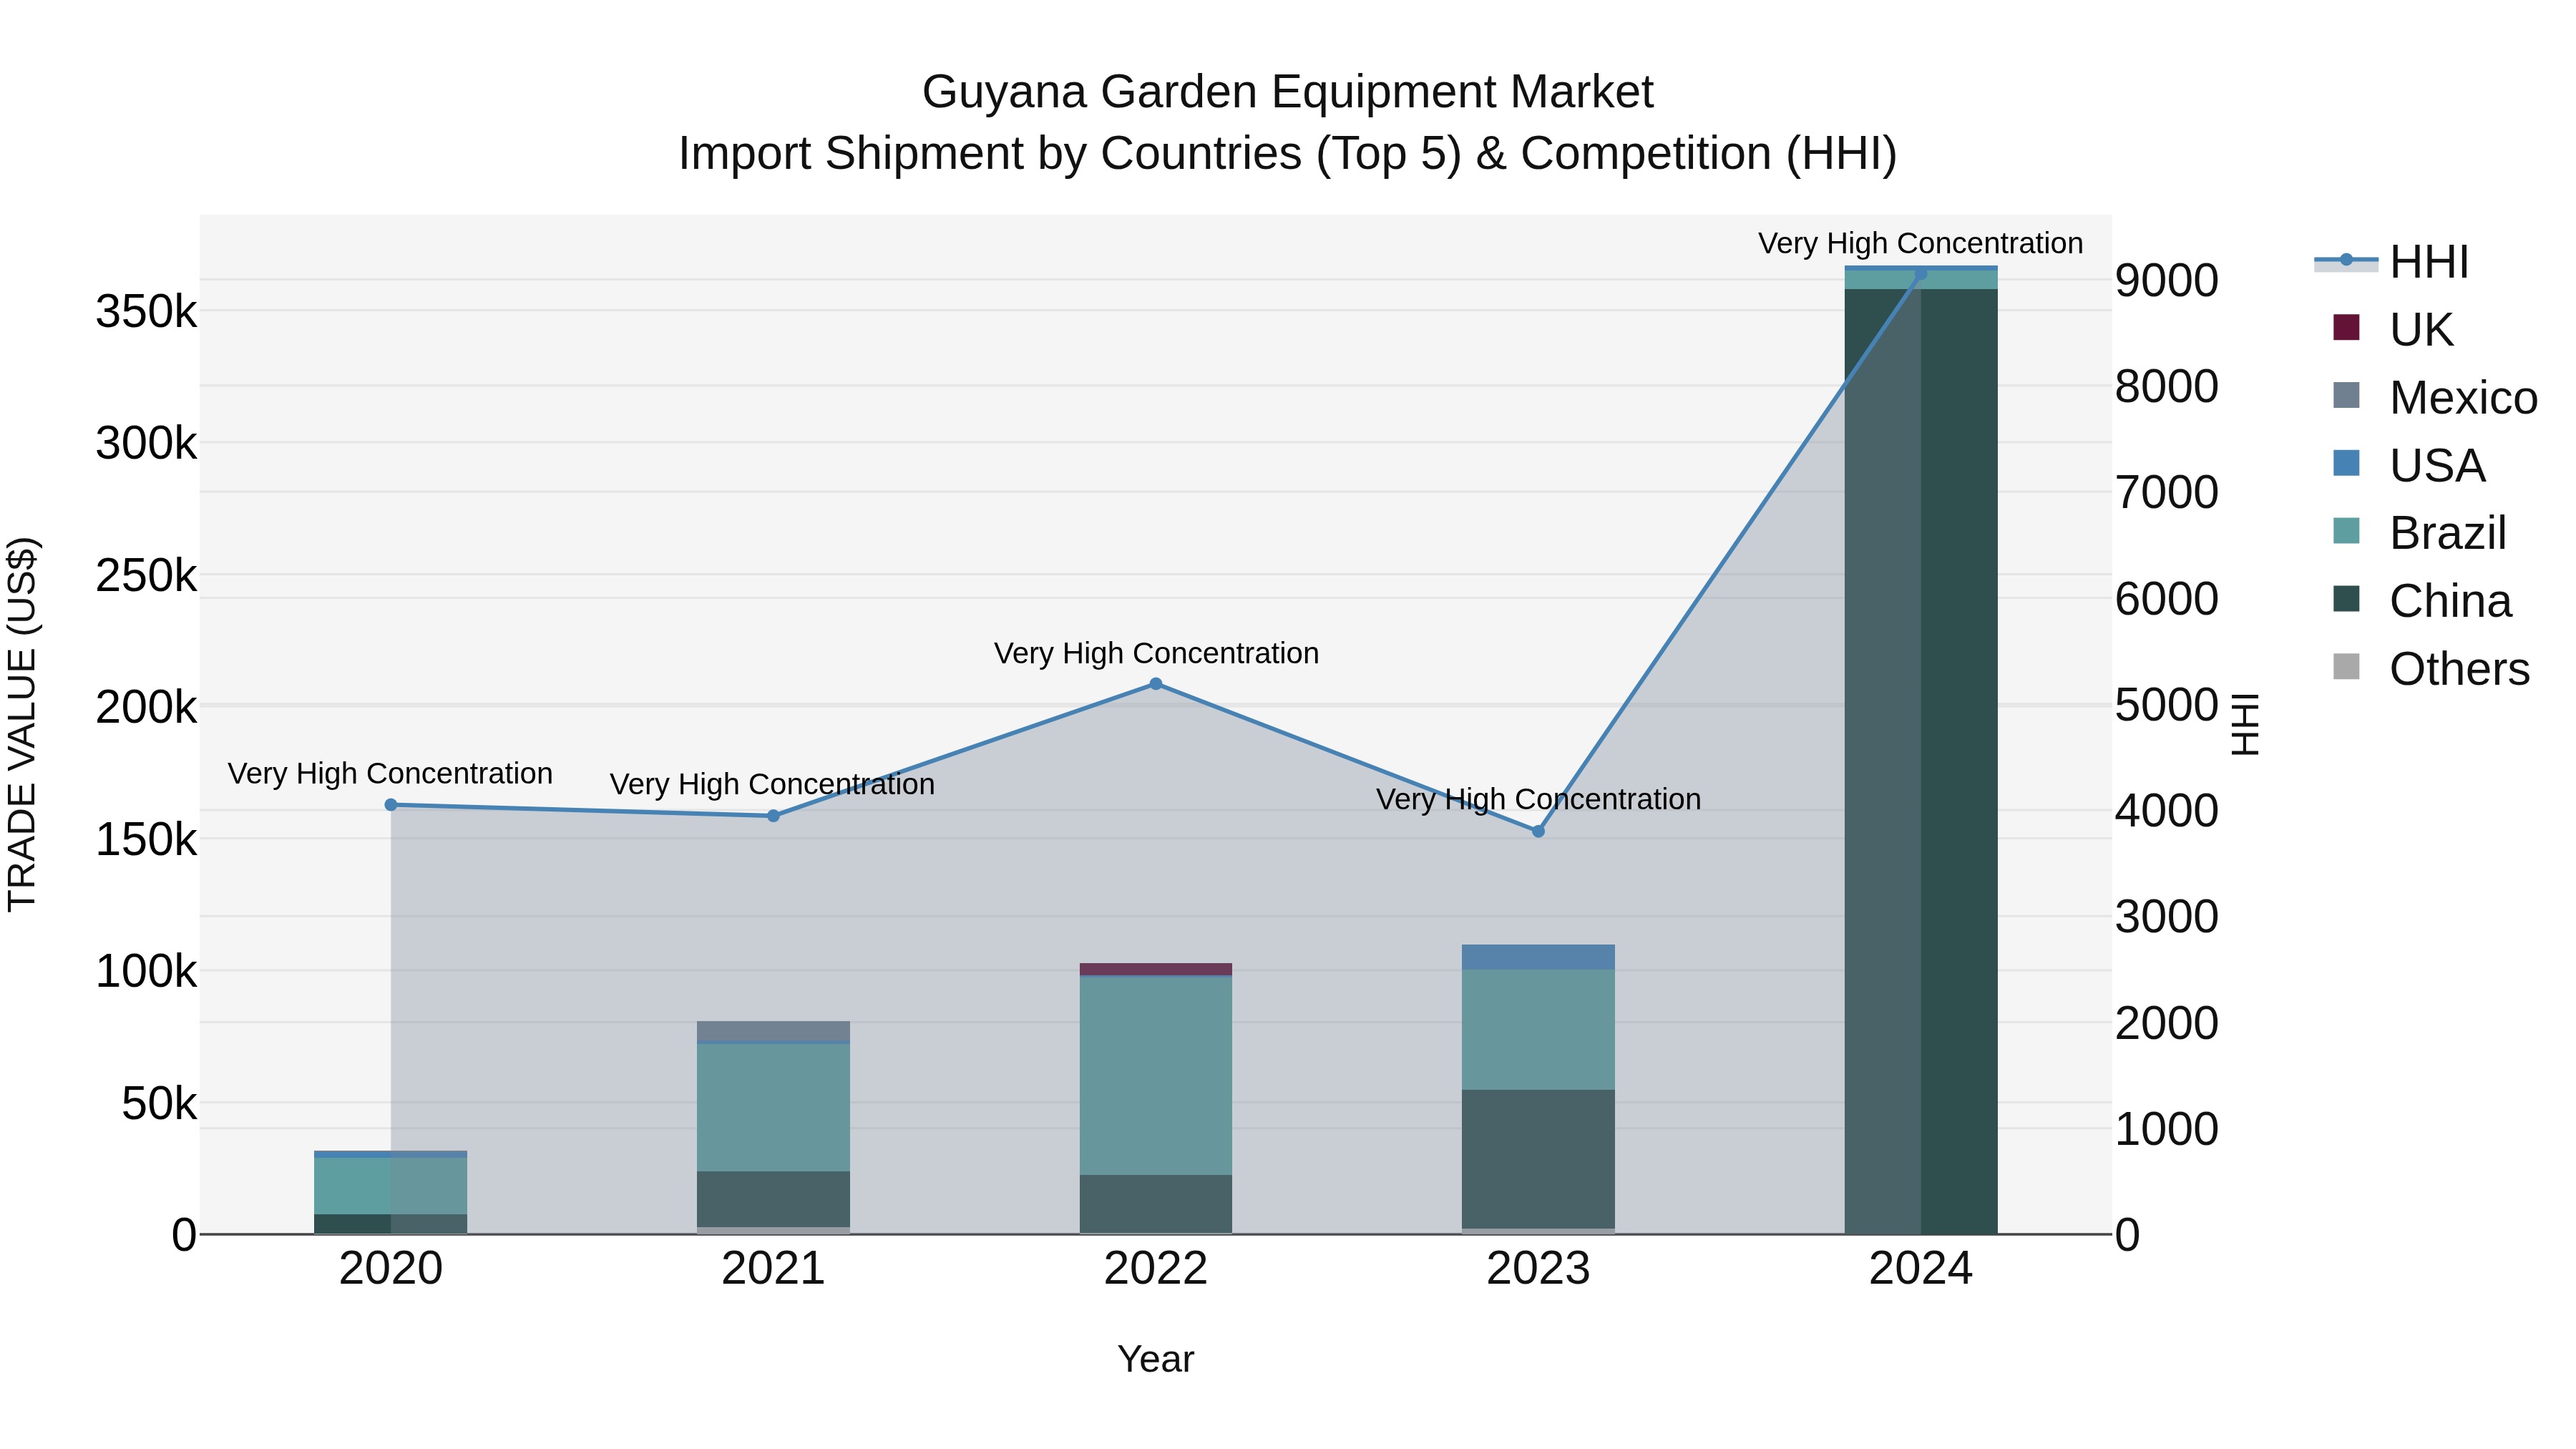This screenshot has width=2576, height=1449.
Task: Click the 5000 tick on HHI axis
Action: point(2167,705)
